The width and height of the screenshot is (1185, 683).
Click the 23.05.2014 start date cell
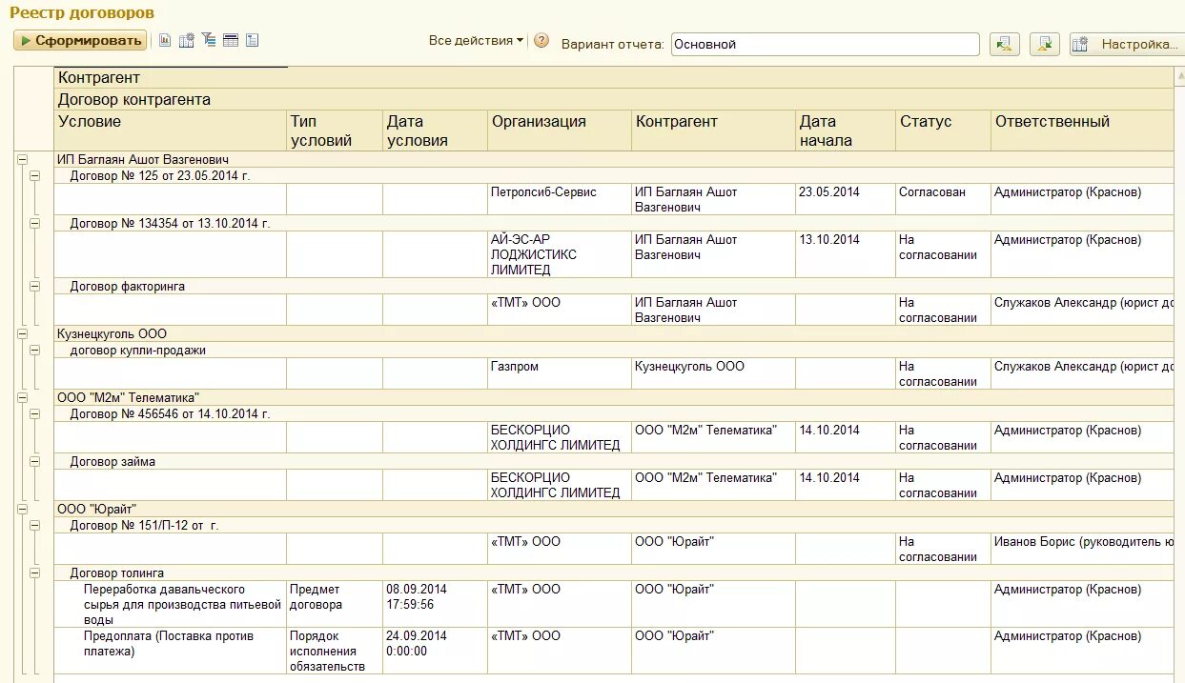pyautogui.click(x=846, y=199)
